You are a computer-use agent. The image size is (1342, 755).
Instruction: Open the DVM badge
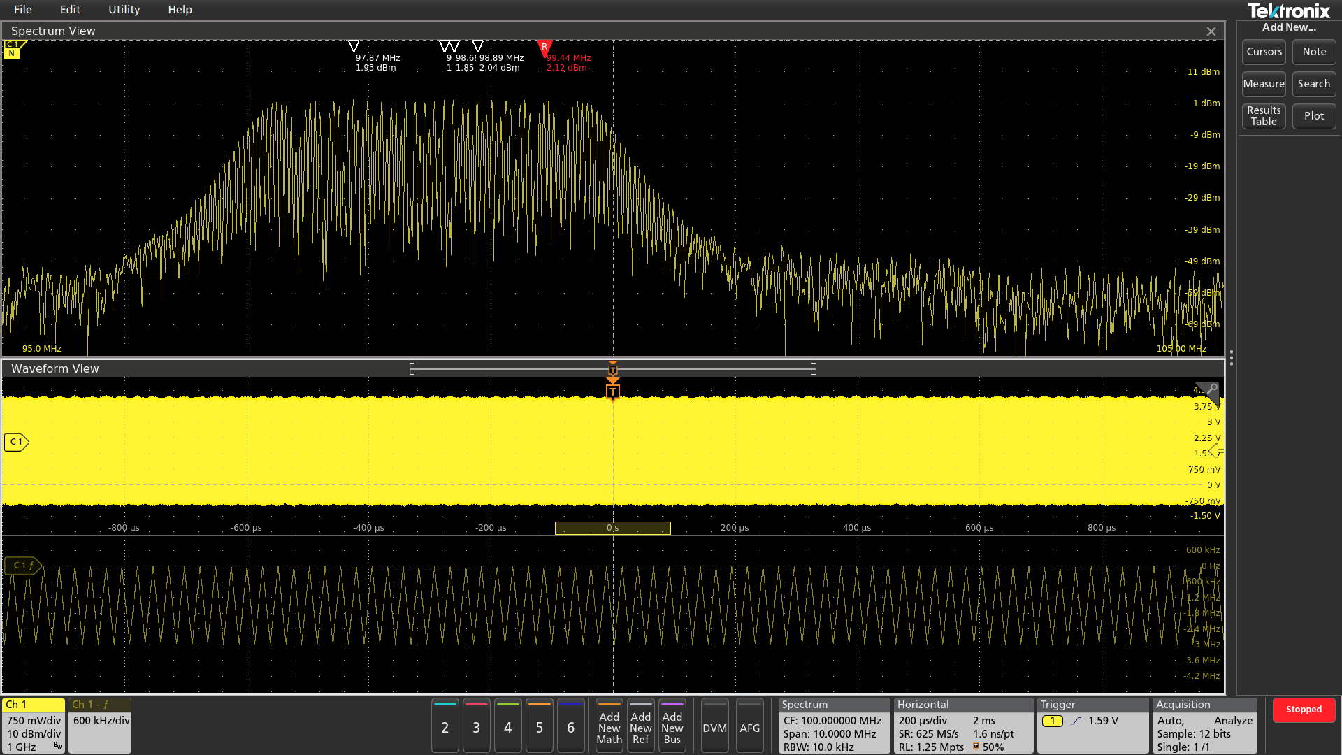pyautogui.click(x=714, y=726)
